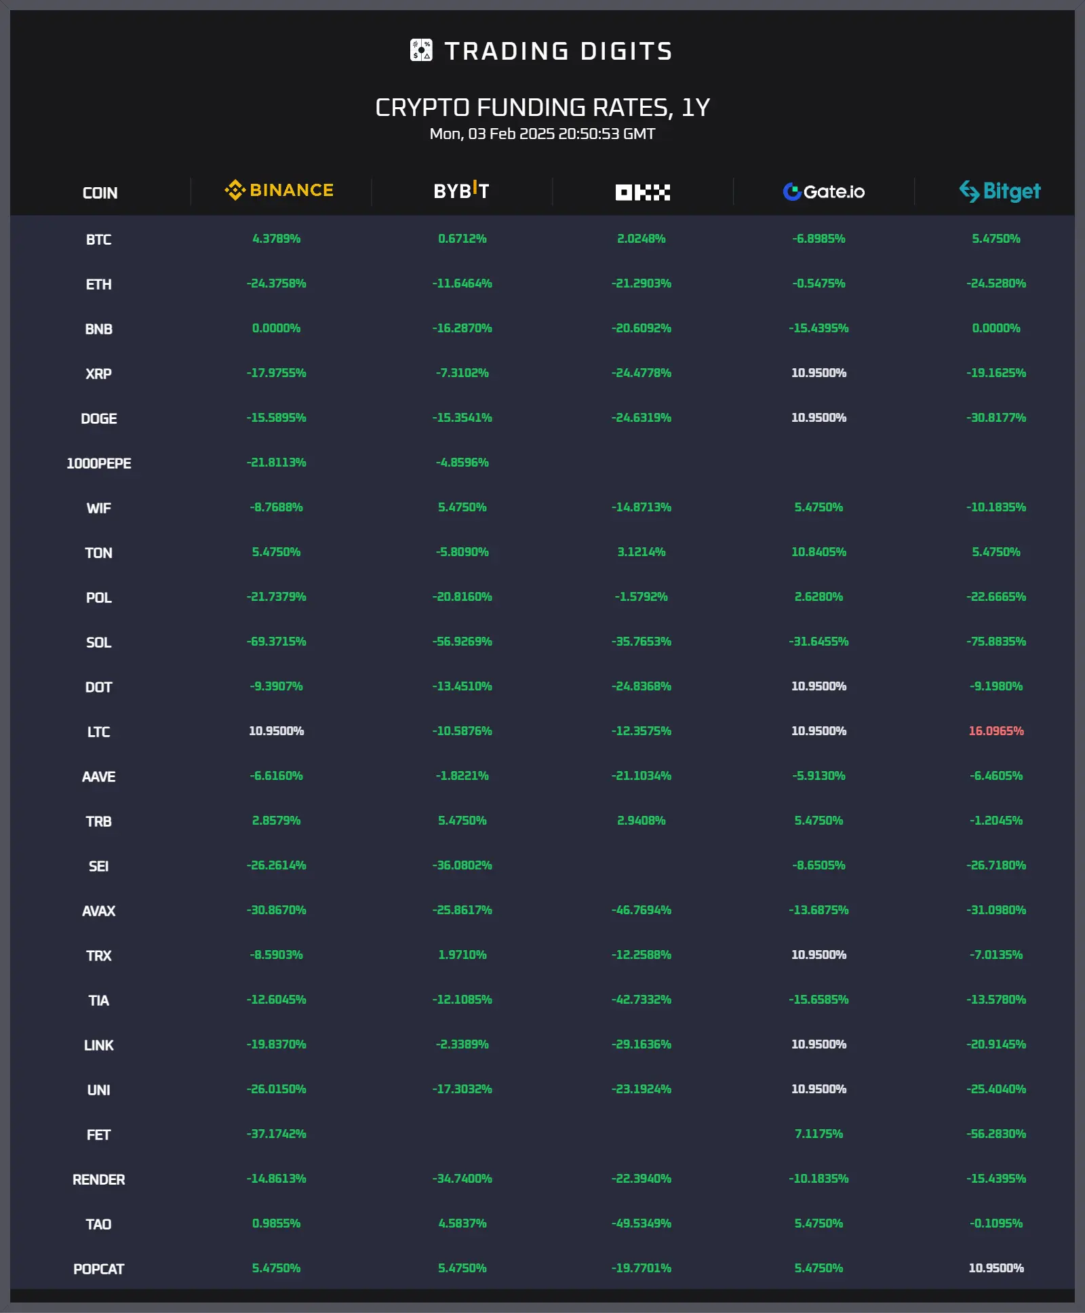Viewport: 1085px width, 1313px height.
Task: Click SOL Binance rate -69.3715%
Action: (277, 642)
